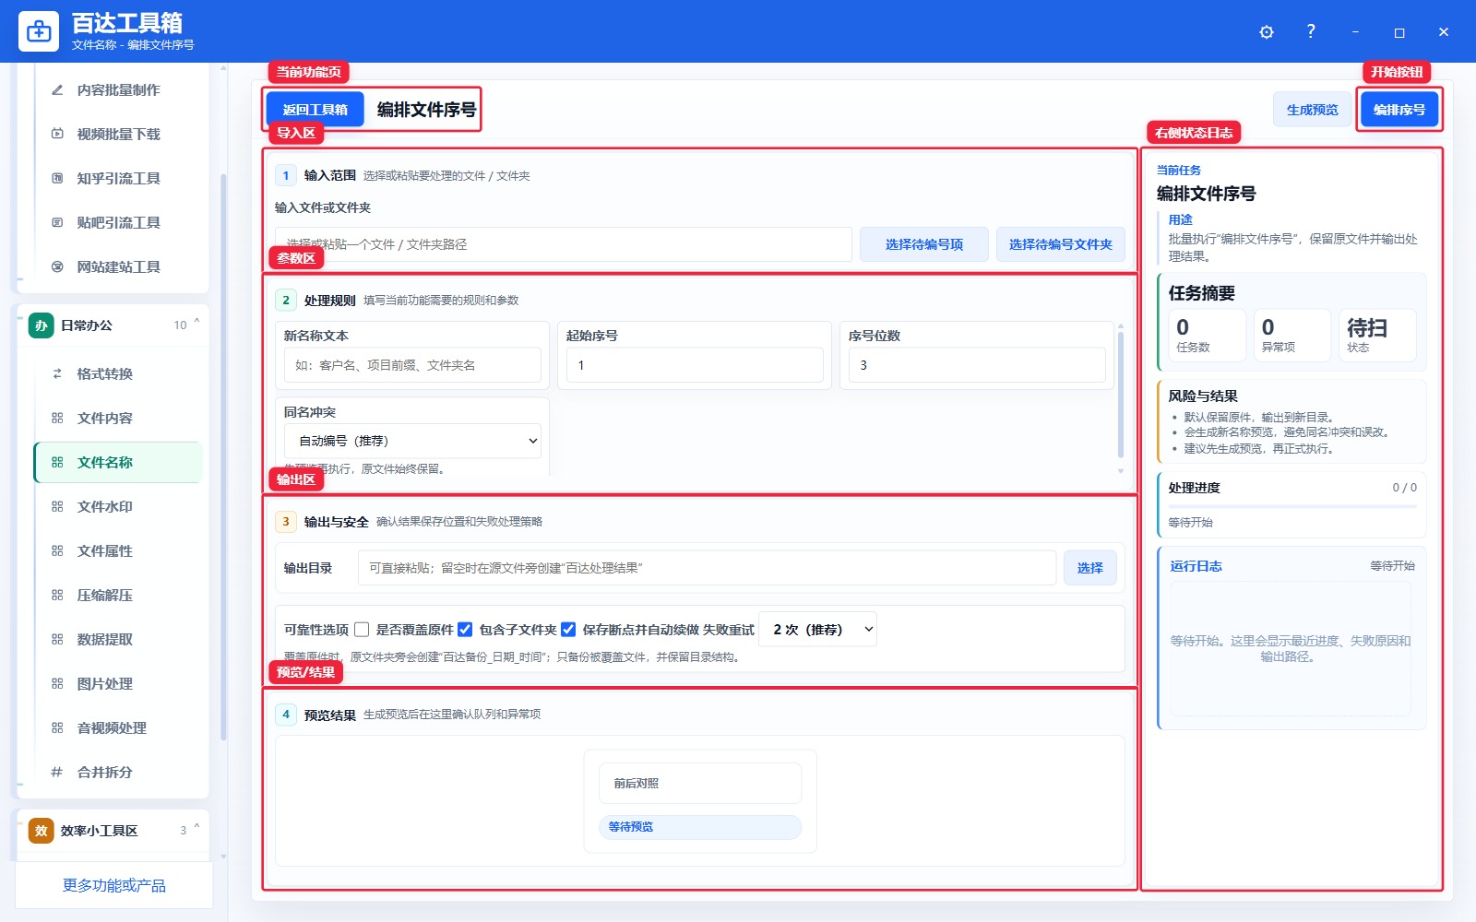The height and width of the screenshot is (922, 1476).
Task: Focus the file or folder path input
Action: coord(564,244)
